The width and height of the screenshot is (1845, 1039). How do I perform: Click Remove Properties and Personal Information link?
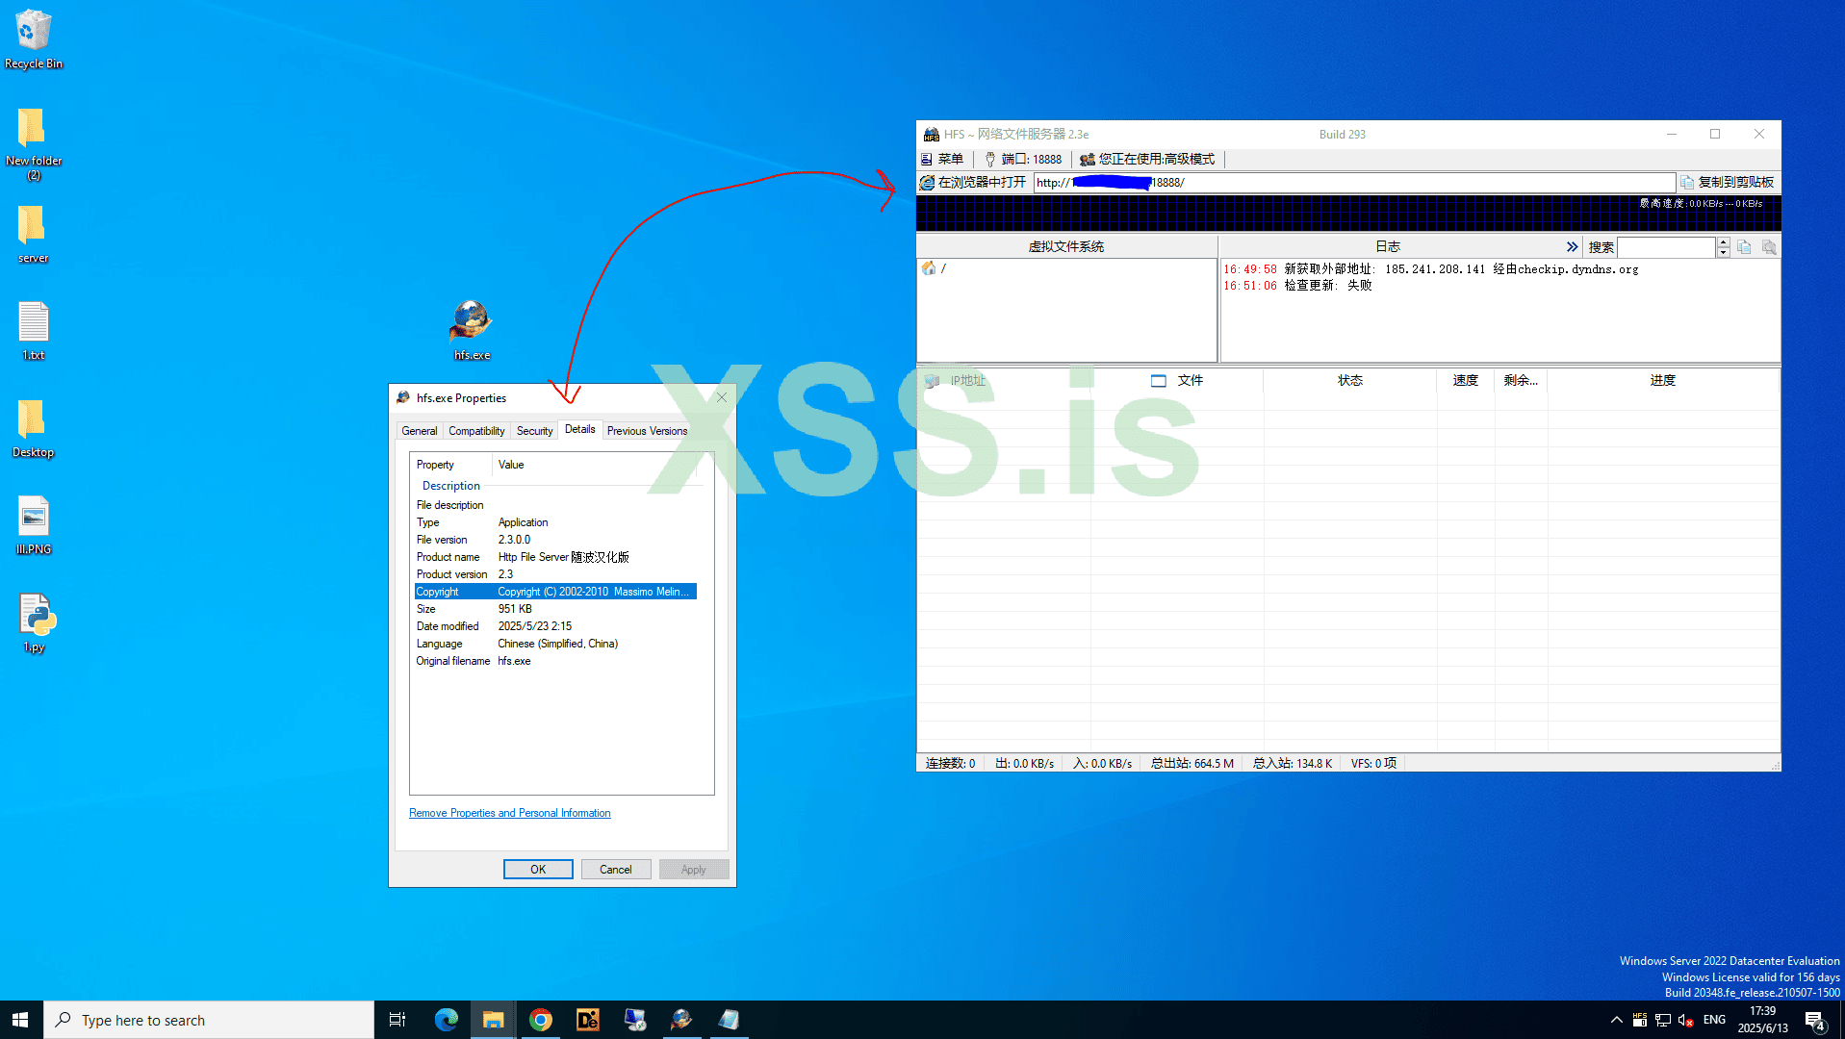[x=510, y=813]
